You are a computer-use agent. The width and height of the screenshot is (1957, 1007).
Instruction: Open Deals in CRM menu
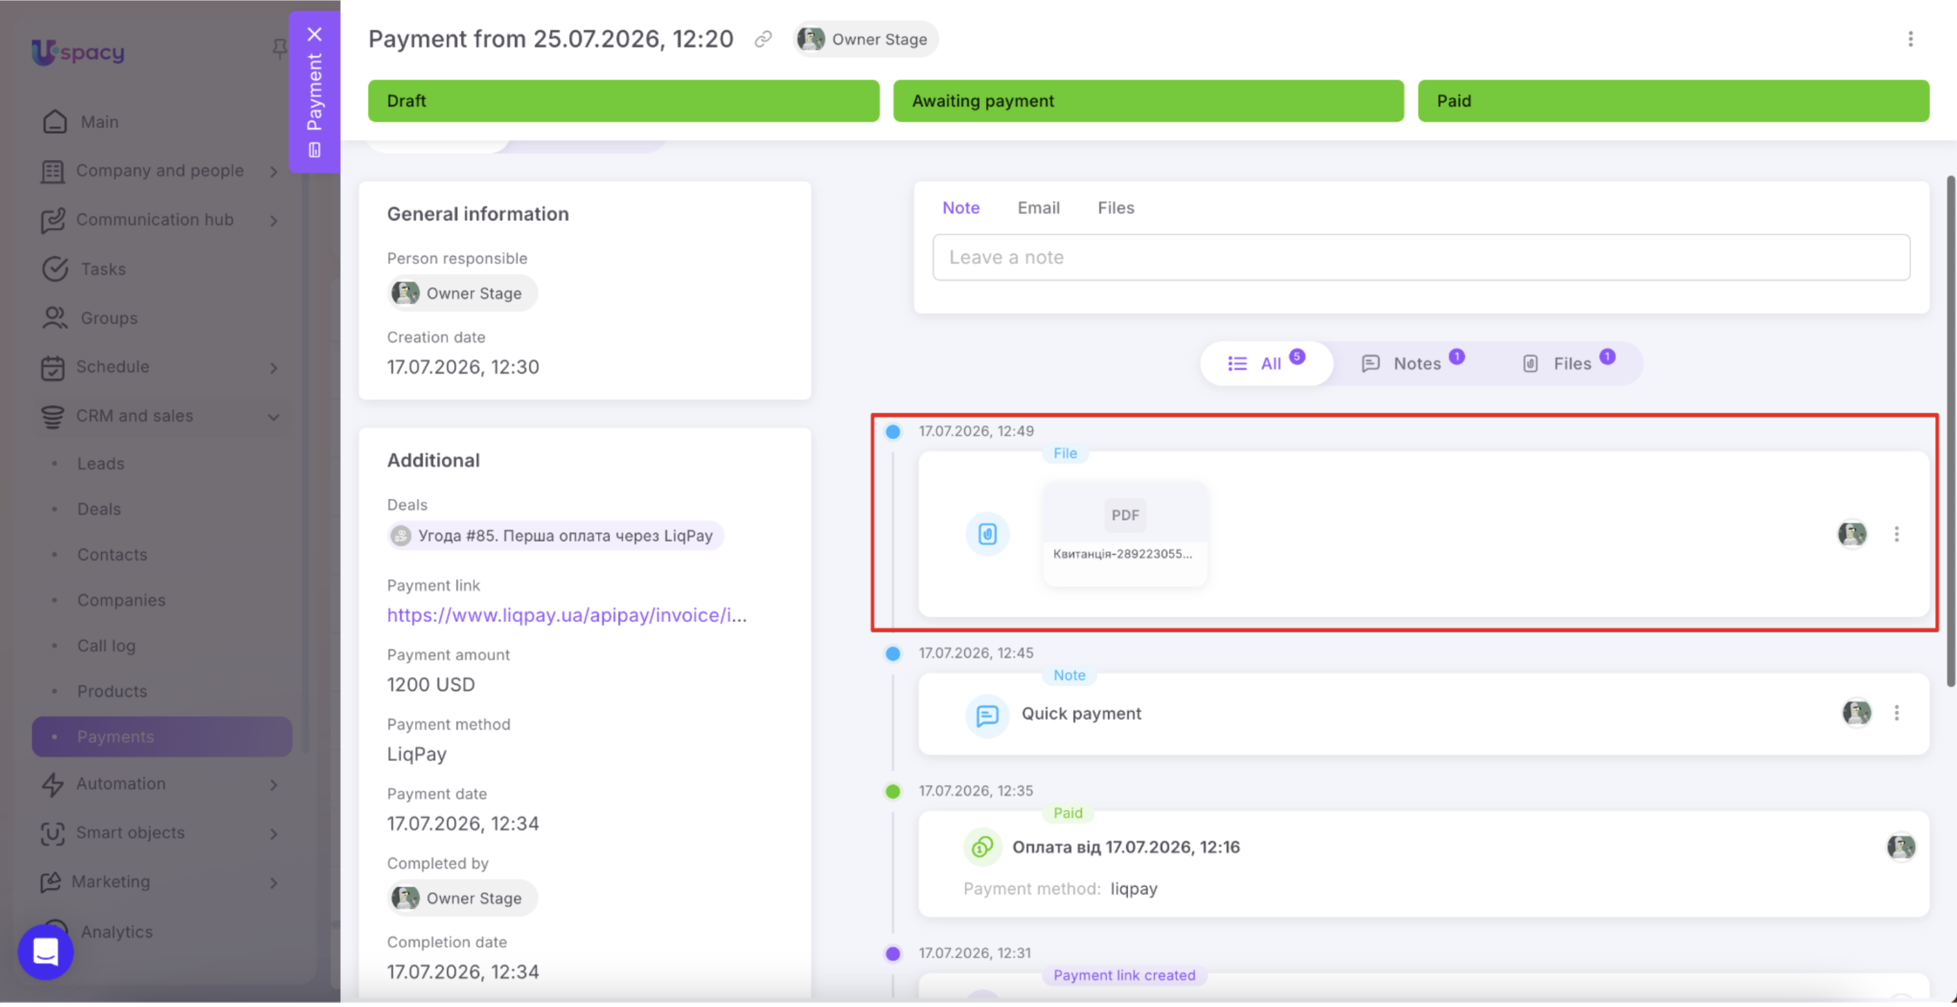point(99,510)
